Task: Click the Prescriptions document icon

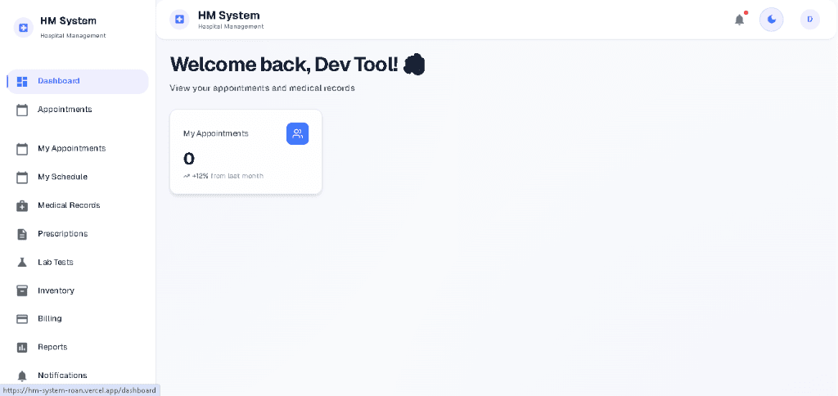Action: [22, 234]
